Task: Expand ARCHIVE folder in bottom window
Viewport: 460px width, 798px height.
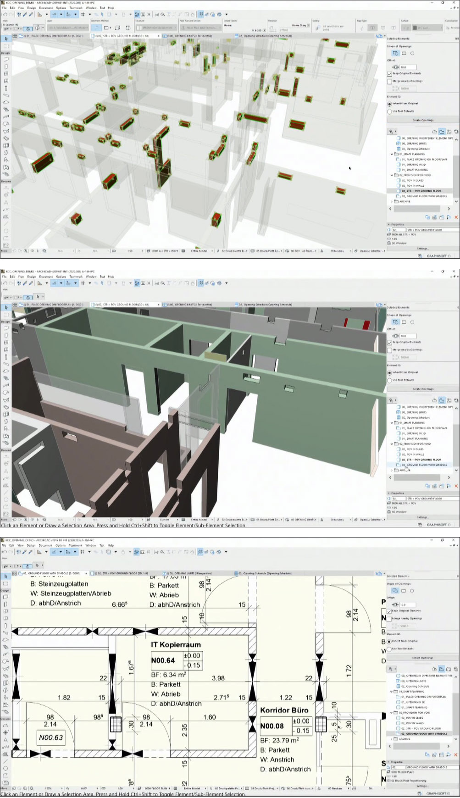Action: click(392, 739)
